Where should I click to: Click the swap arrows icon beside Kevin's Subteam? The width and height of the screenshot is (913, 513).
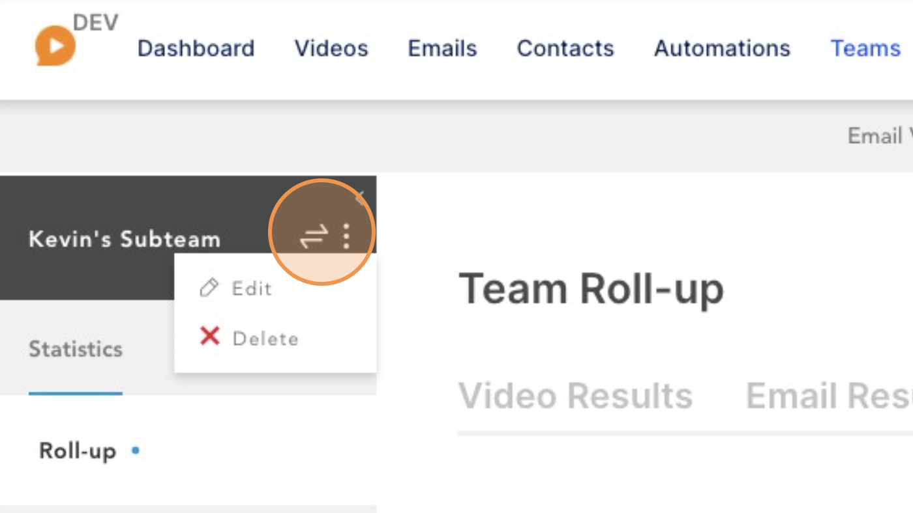point(313,236)
